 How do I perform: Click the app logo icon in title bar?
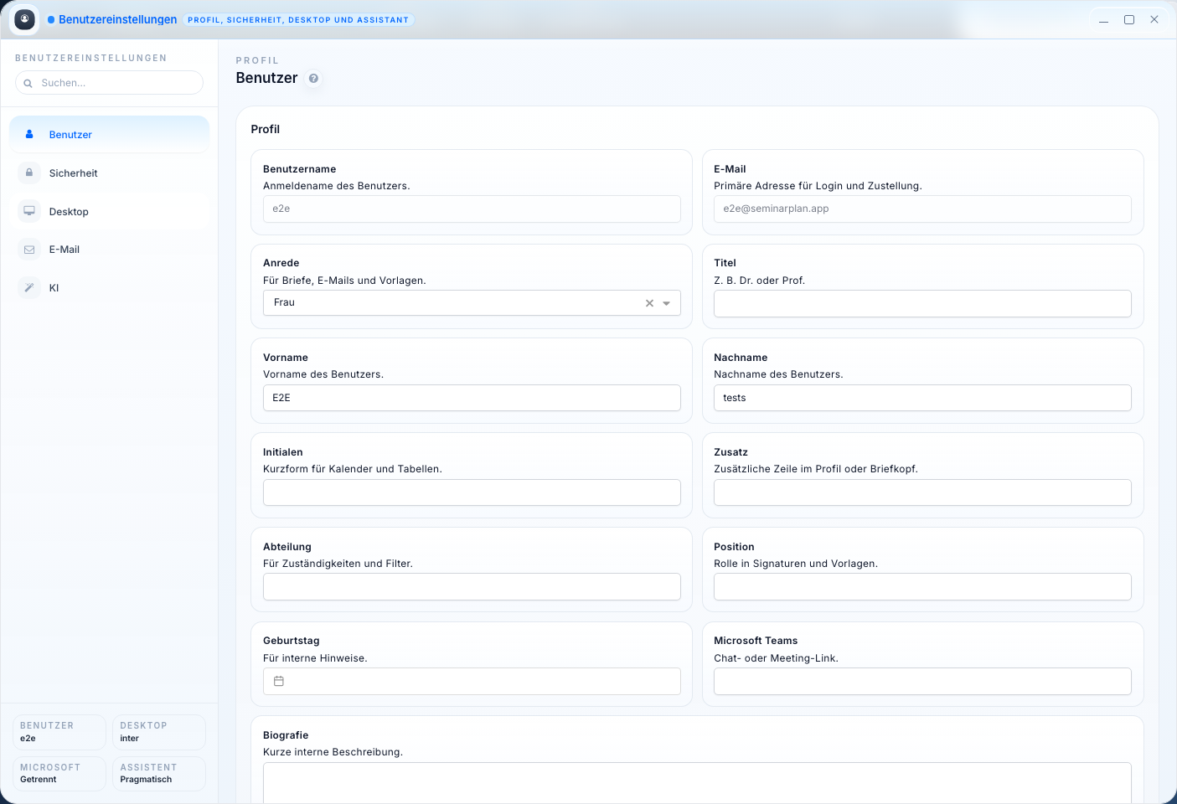[x=25, y=19]
